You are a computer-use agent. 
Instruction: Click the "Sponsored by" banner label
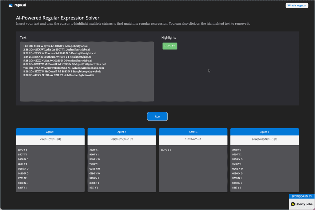(x=301, y=196)
